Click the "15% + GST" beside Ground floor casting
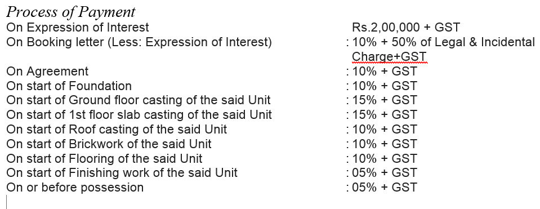 pyautogui.click(x=385, y=100)
